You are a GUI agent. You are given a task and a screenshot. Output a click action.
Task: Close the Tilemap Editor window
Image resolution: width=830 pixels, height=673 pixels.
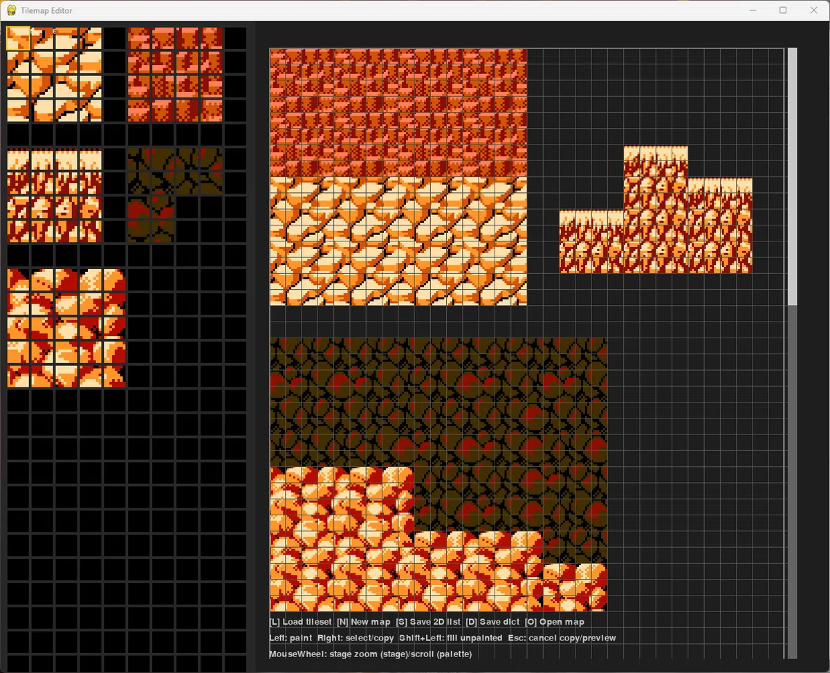tap(814, 10)
